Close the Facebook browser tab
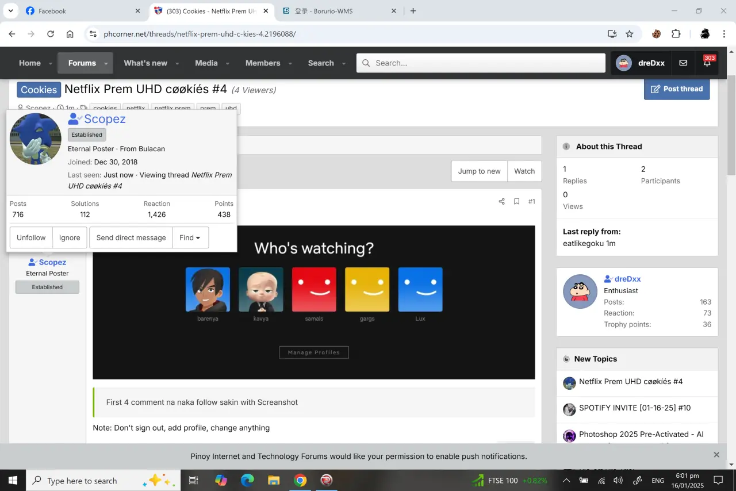This screenshot has height=491, width=736. (137, 11)
